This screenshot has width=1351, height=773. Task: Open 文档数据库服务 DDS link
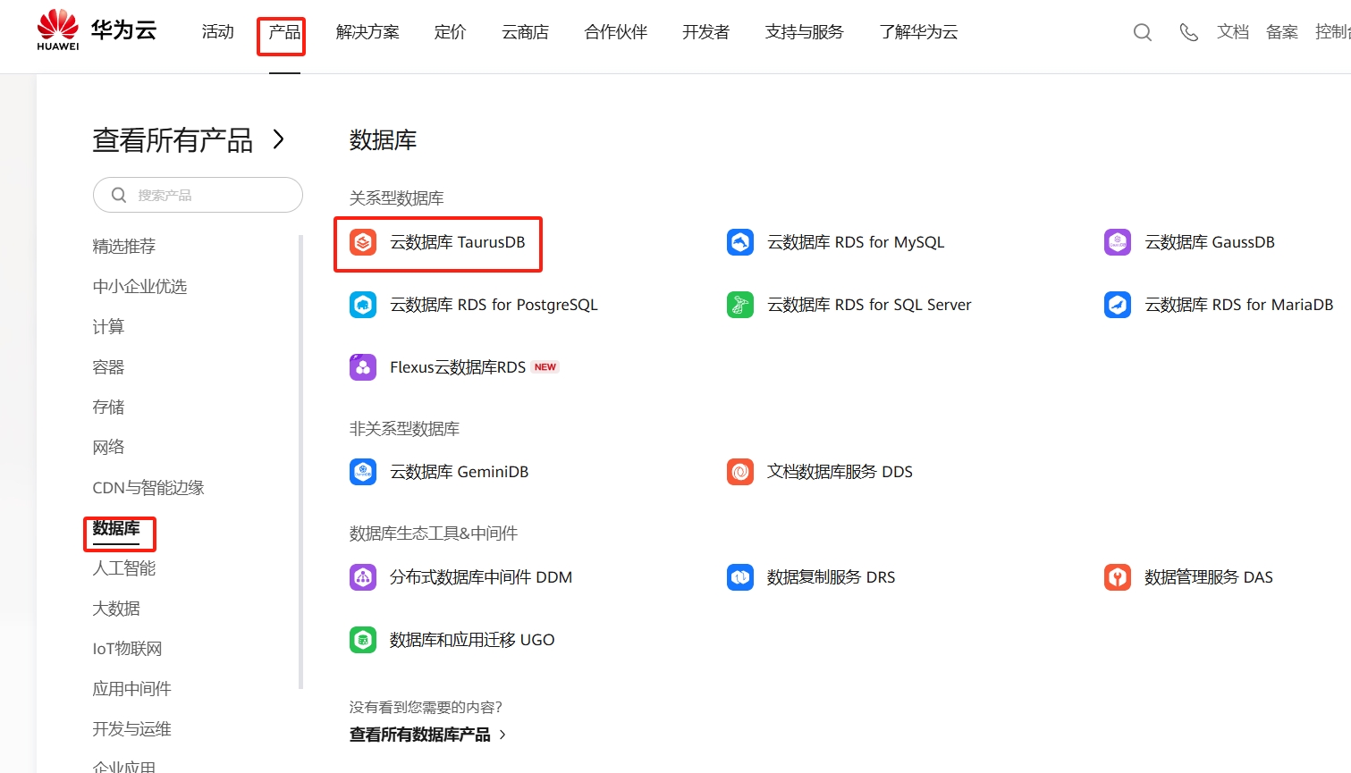(840, 472)
